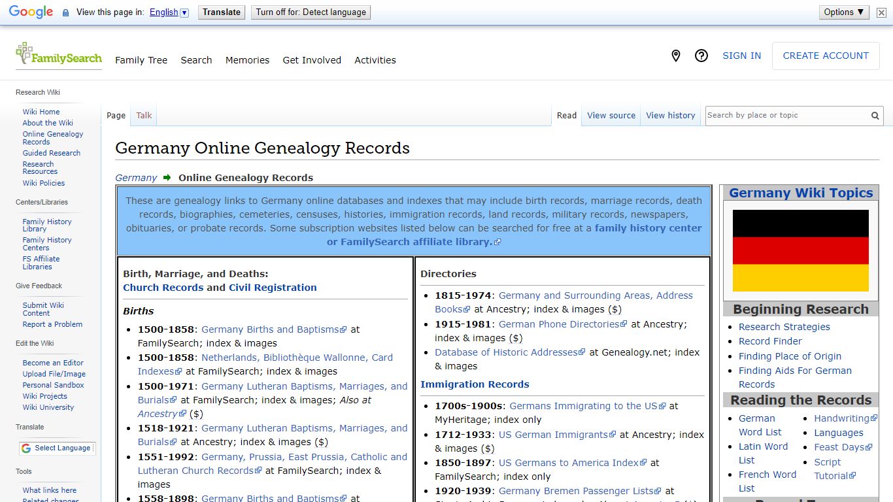Screen dimensions: 893x502
Task: Open Germany and Surrounding Areas Address Books
Action: 564,303
